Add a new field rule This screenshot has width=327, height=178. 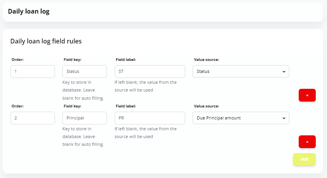[304, 159]
